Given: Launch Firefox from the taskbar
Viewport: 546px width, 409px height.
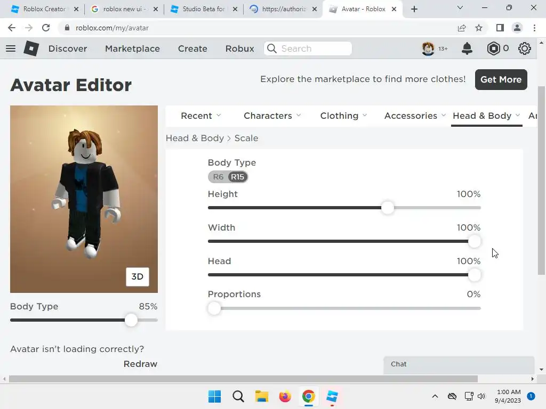Looking at the screenshot, I should click(x=285, y=396).
